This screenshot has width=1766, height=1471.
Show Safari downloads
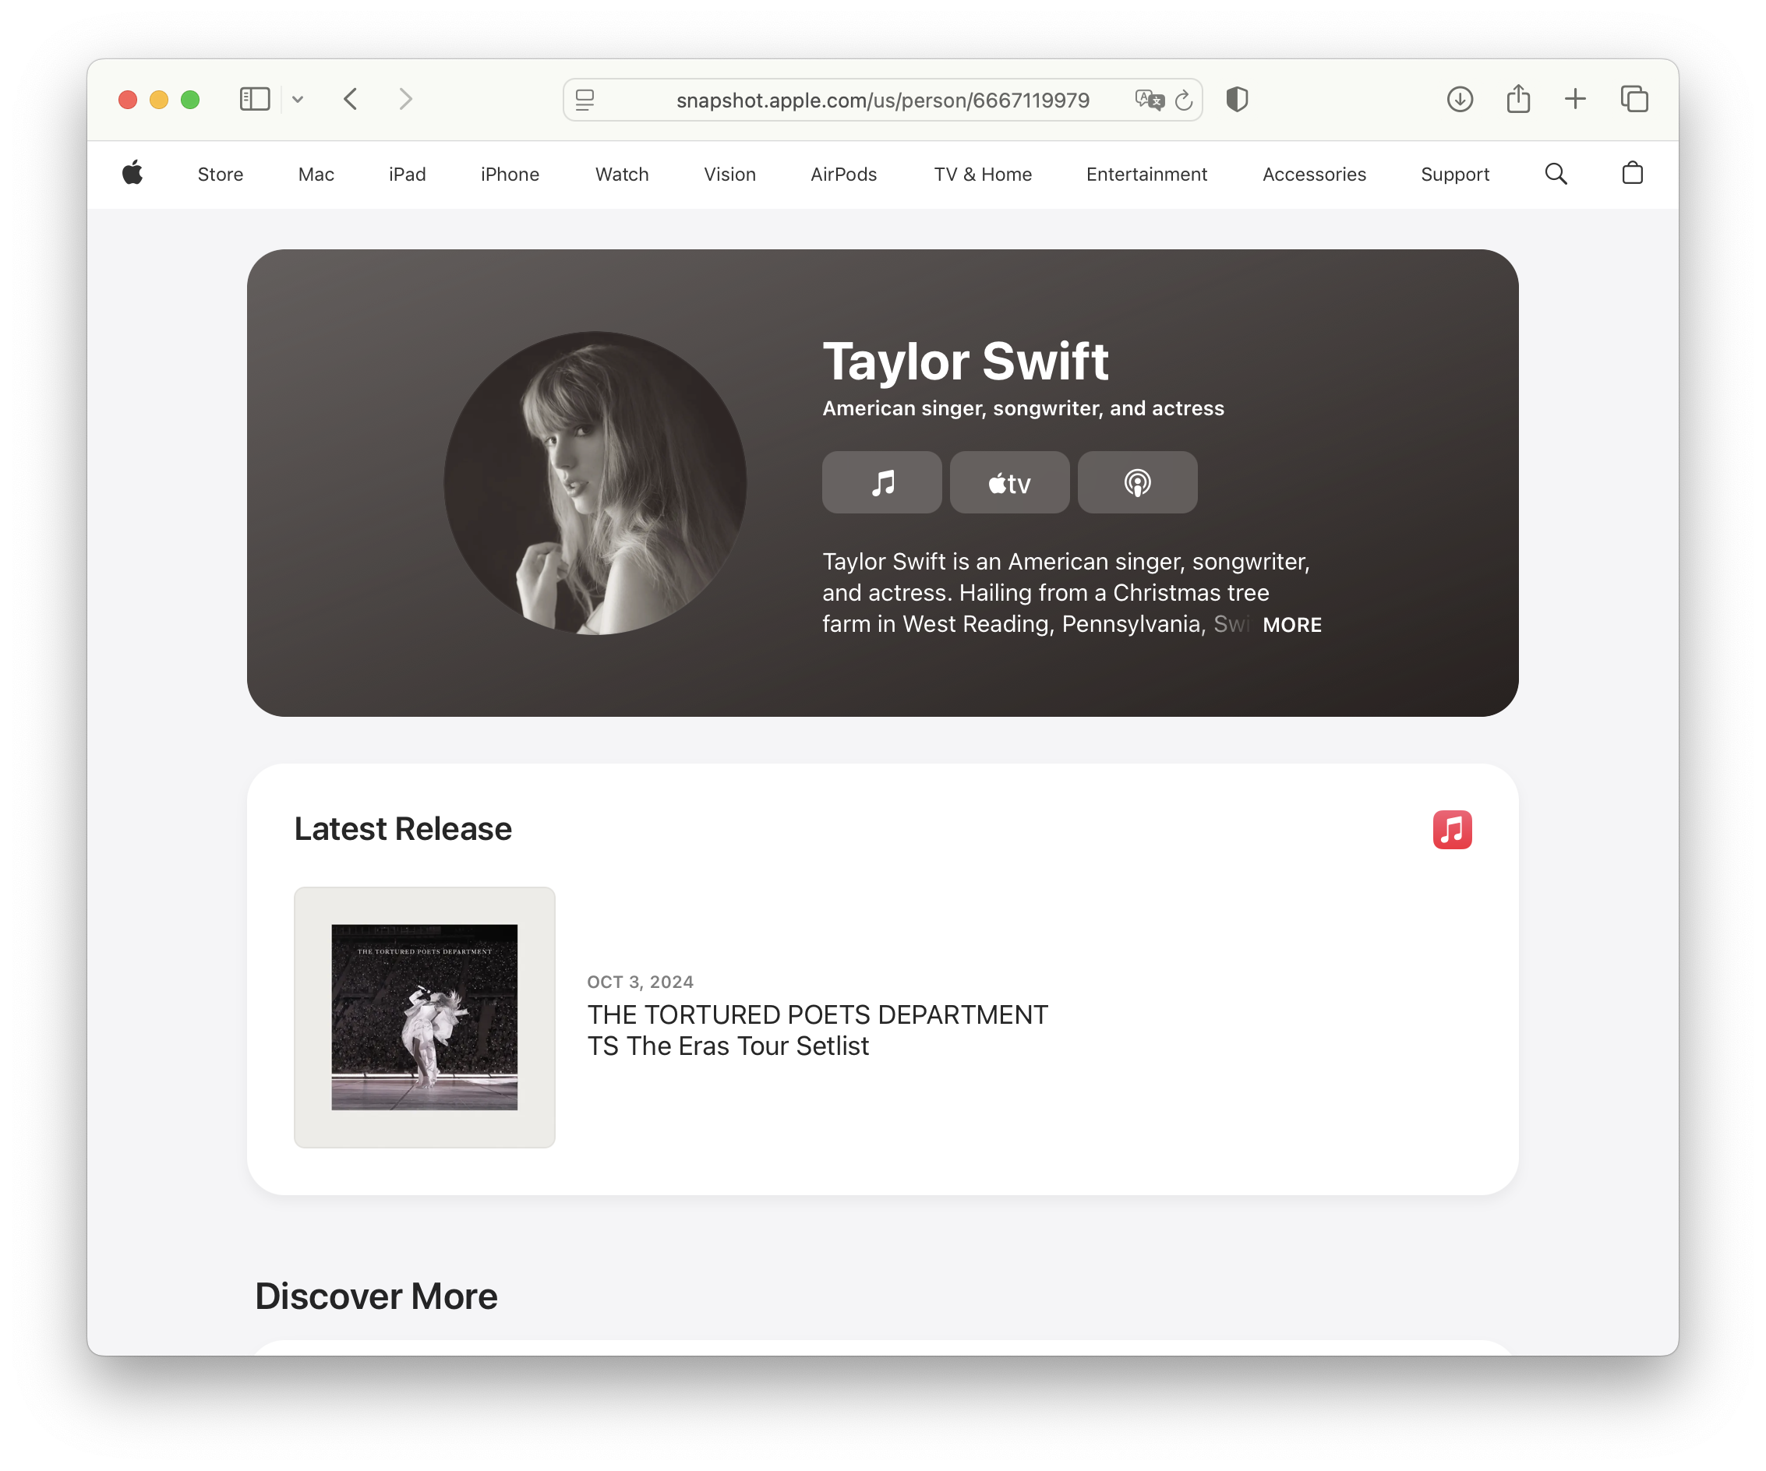1460,99
